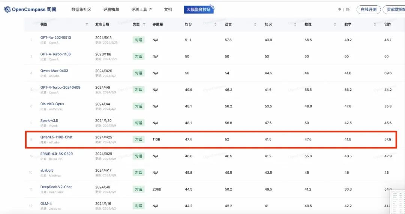Open the 文档 menu item
The image size is (405, 214).
(x=168, y=9)
